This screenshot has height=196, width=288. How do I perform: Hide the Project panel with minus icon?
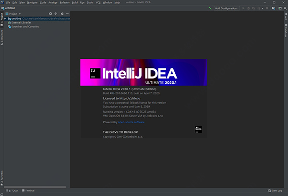click(67, 14)
